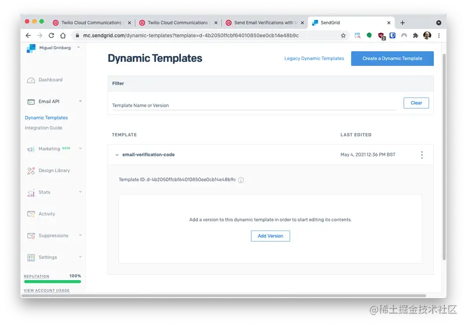Open the three-dot menu for email-verification-code
Image resolution: width=467 pixels, height=325 pixels.
tap(421, 155)
